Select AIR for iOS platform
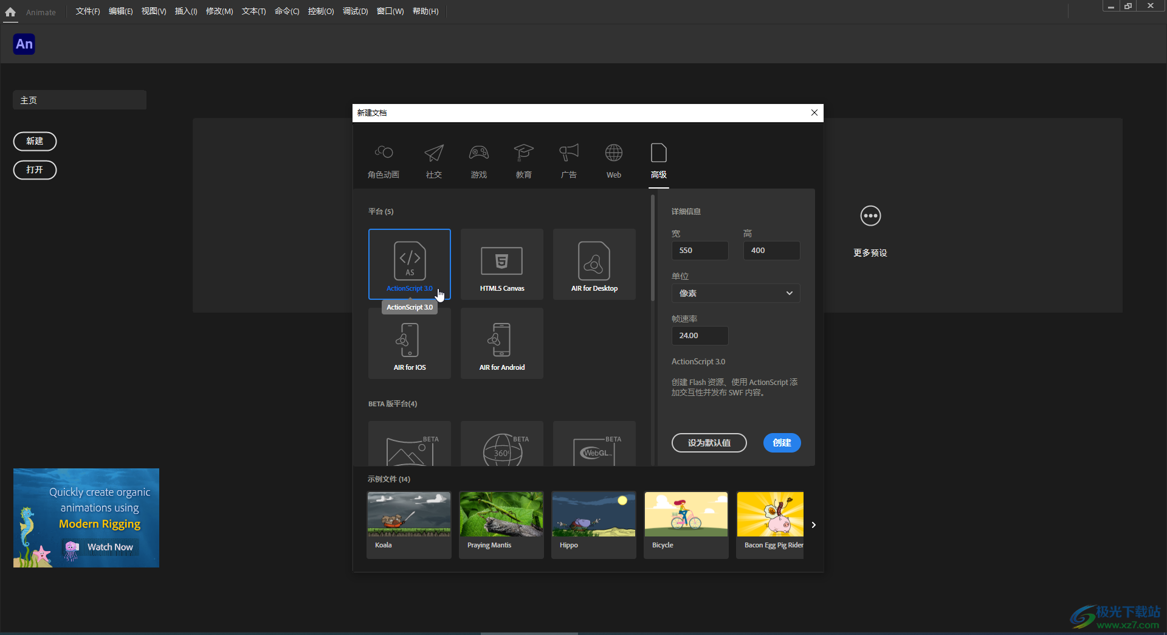Screen dimensions: 1167x635 [x=410, y=343]
